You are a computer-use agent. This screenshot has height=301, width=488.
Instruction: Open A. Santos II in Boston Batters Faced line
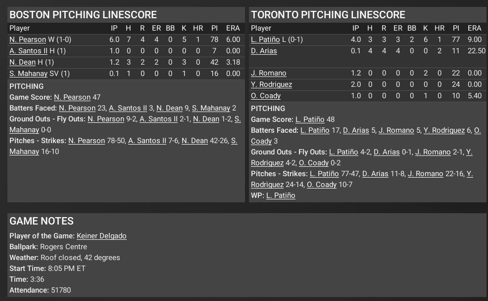(128, 108)
